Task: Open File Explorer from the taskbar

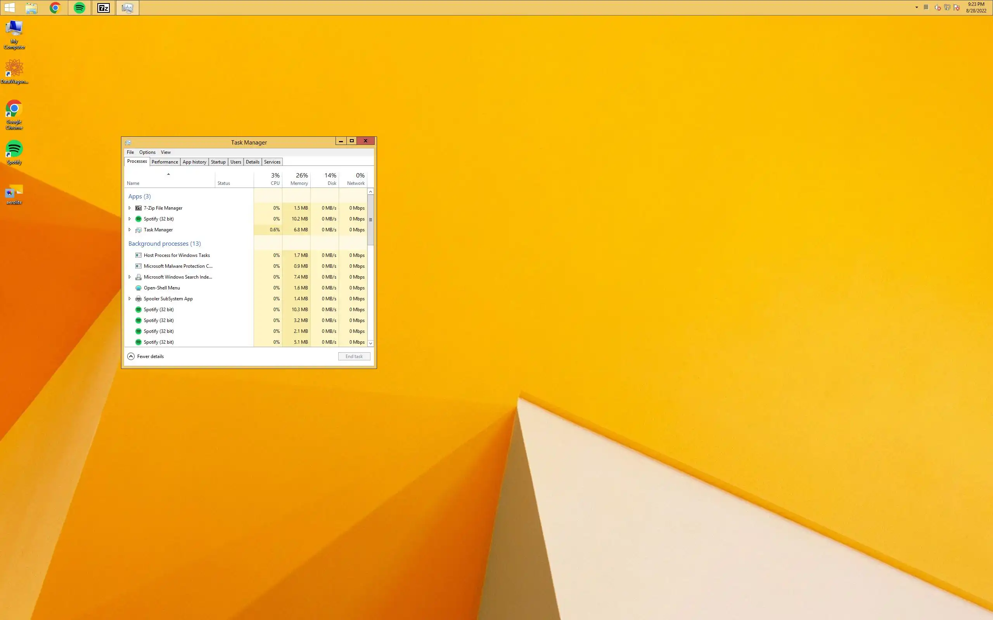Action: [x=31, y=8]
